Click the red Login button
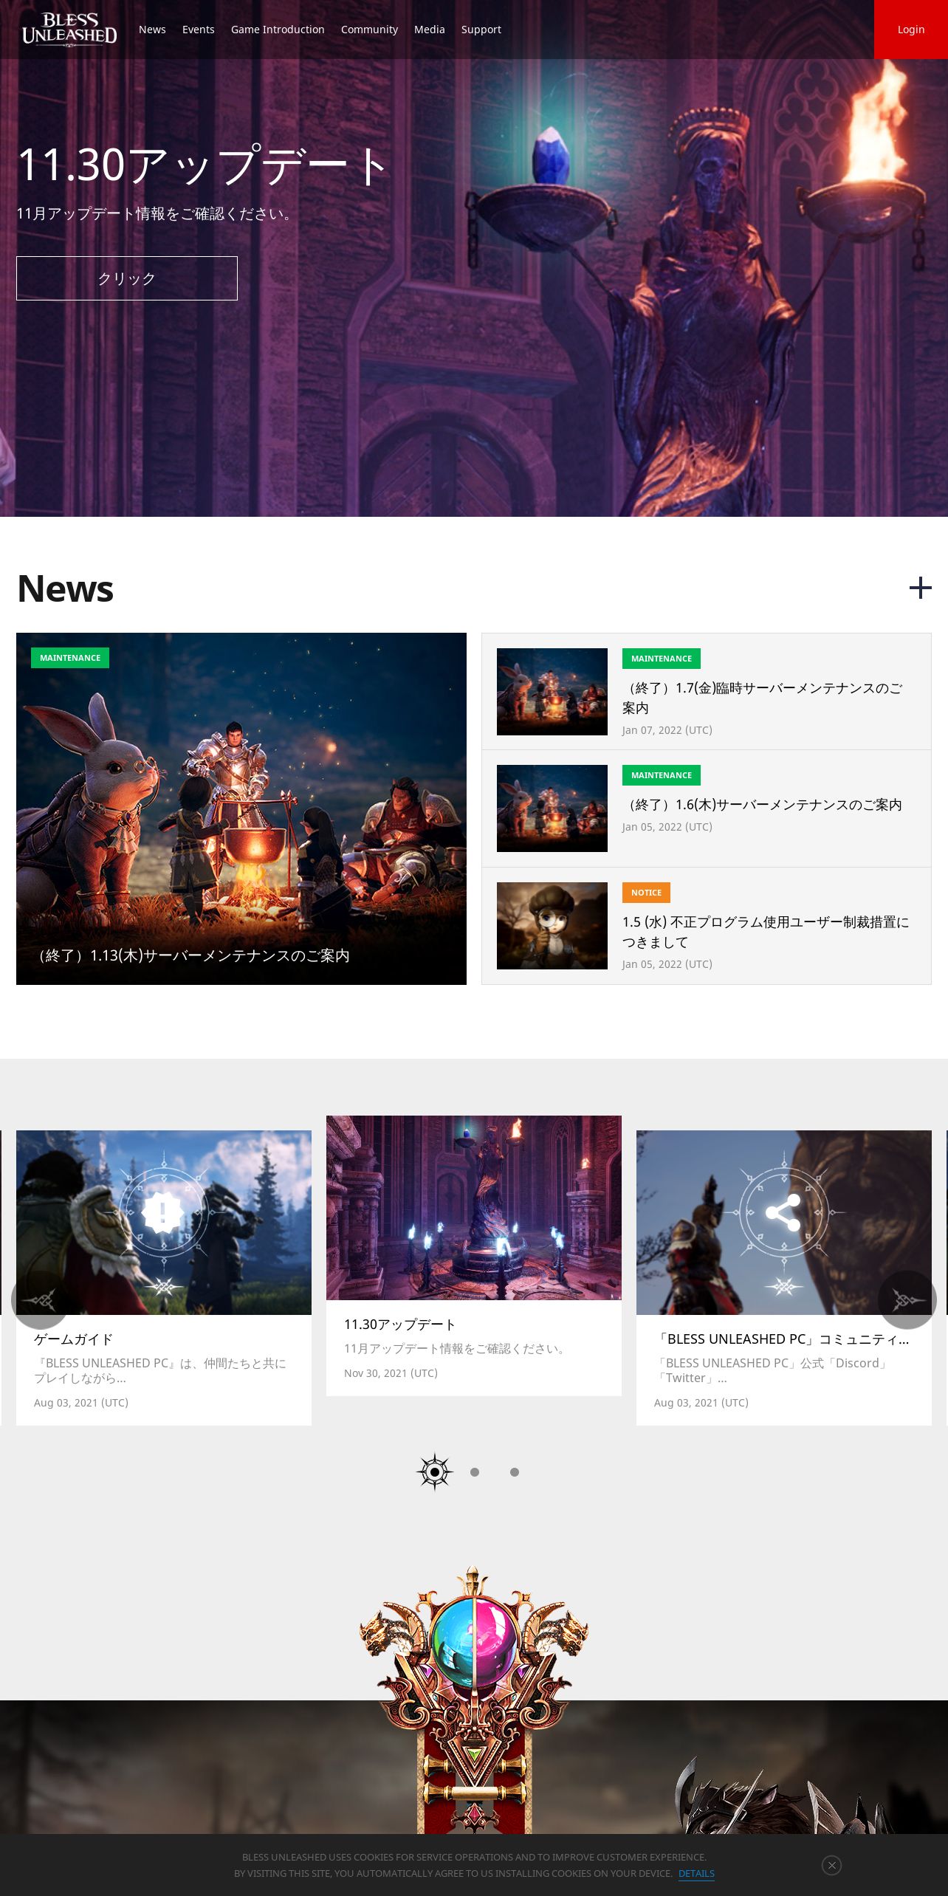The image size is (948, 1896). 911,30
